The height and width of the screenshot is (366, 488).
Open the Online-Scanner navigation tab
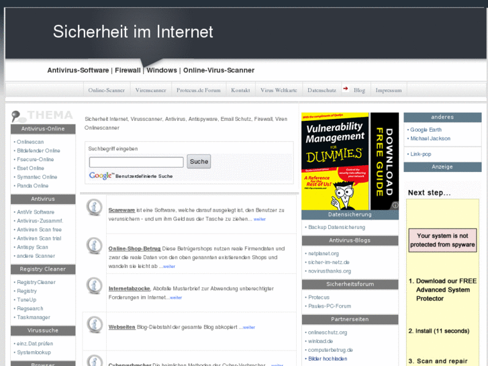(x=106, y=90)
